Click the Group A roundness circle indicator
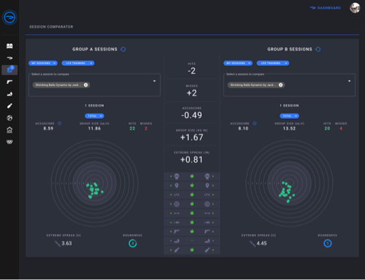365x280 pixels. 133,244
